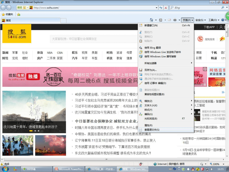
Task: Open the zoom level dropdown arrow
Action: pos(223,164)
